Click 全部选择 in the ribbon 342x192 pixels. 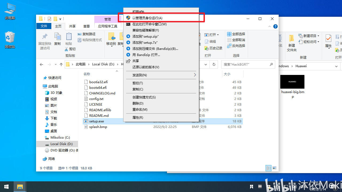coord(236,34)
